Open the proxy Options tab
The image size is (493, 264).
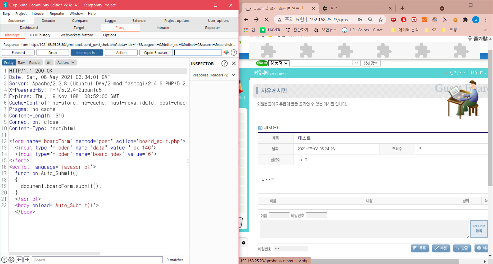110,35
